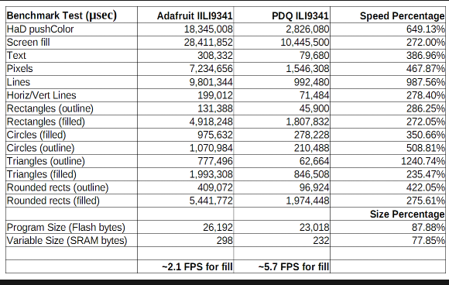Screen dimensions: 449x285
Task: Select the Triangles (outline) percentage 1240.74%
Action: 423,161
